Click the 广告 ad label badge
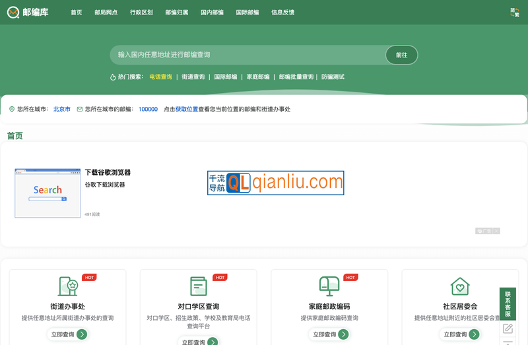Image resolution: width=528 pixels, height=345 pixels. pyautogui.click(x=484, y=231)
